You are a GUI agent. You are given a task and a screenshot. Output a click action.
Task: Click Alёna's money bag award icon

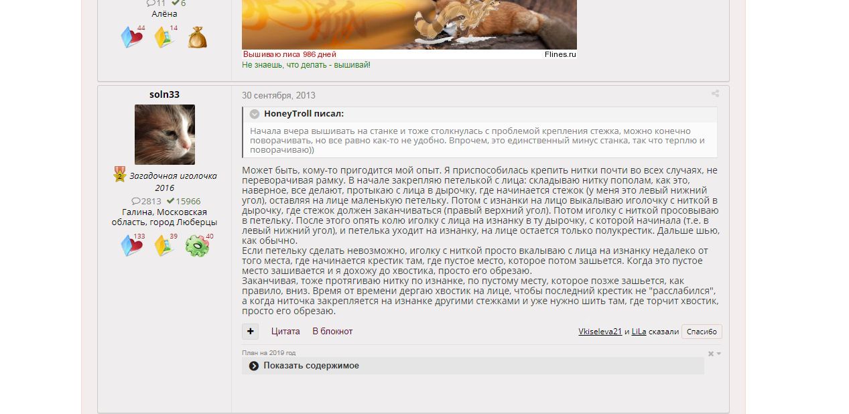[x=197, y=38]
